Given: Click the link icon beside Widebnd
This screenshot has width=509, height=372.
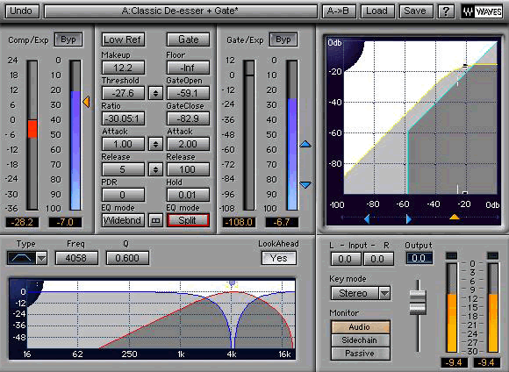Looking at the screenshot, I should click(x=156, y=220).
